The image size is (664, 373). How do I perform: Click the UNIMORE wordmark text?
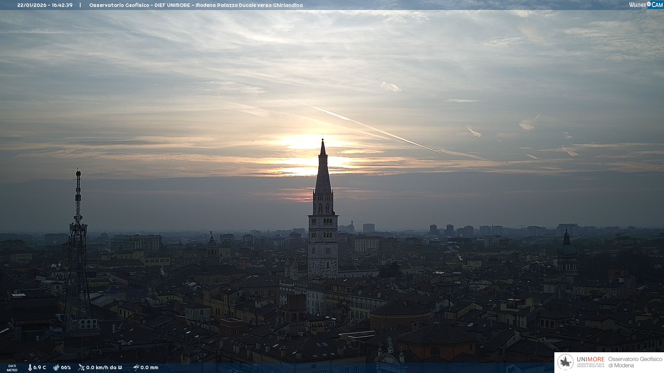[x=590, y=360]
